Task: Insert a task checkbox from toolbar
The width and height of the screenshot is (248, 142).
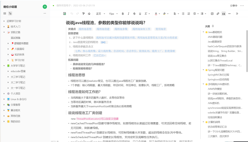Action: point(212,14)
